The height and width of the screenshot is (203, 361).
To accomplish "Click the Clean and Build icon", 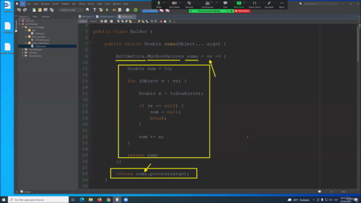I will click(x=100, y=10).
